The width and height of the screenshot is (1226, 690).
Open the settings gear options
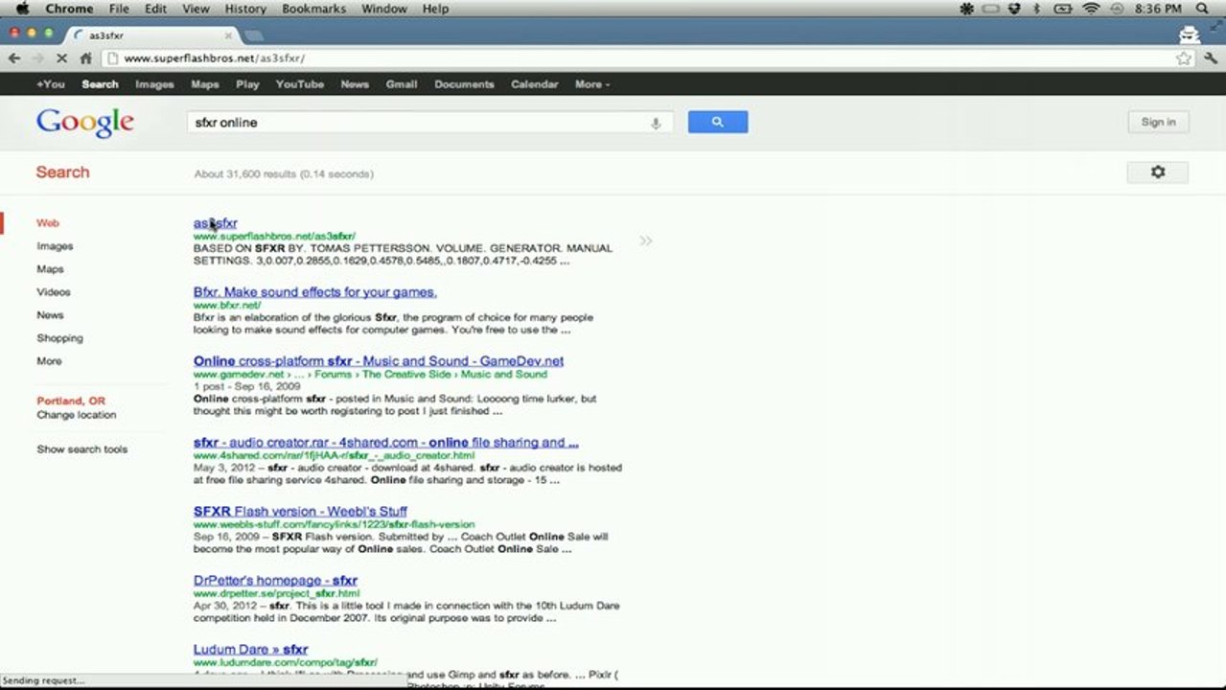pyautogui.click(x=1158, y=172)
